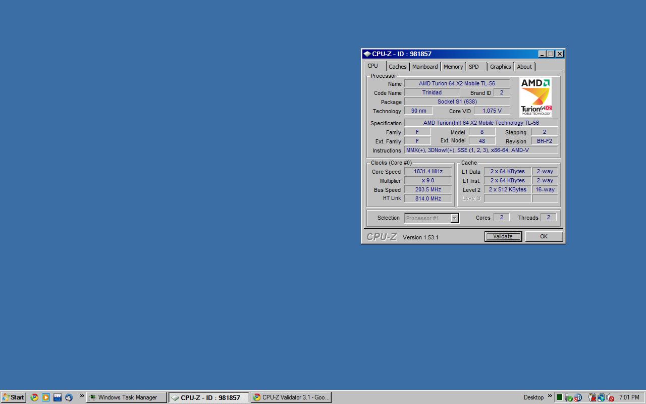The height and width of the screenshot is (404, 646).
Task: Expand the Quick Launch overflow chevron
Action: click(82, 396)
